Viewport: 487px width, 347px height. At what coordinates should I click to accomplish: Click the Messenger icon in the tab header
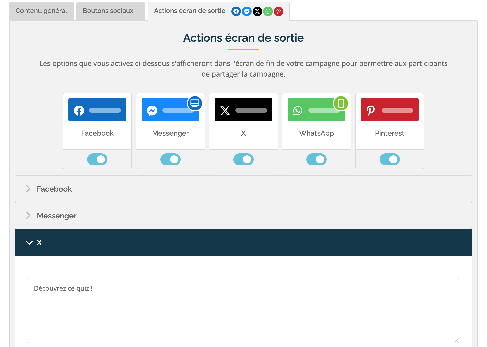click(x=247, y=11)
